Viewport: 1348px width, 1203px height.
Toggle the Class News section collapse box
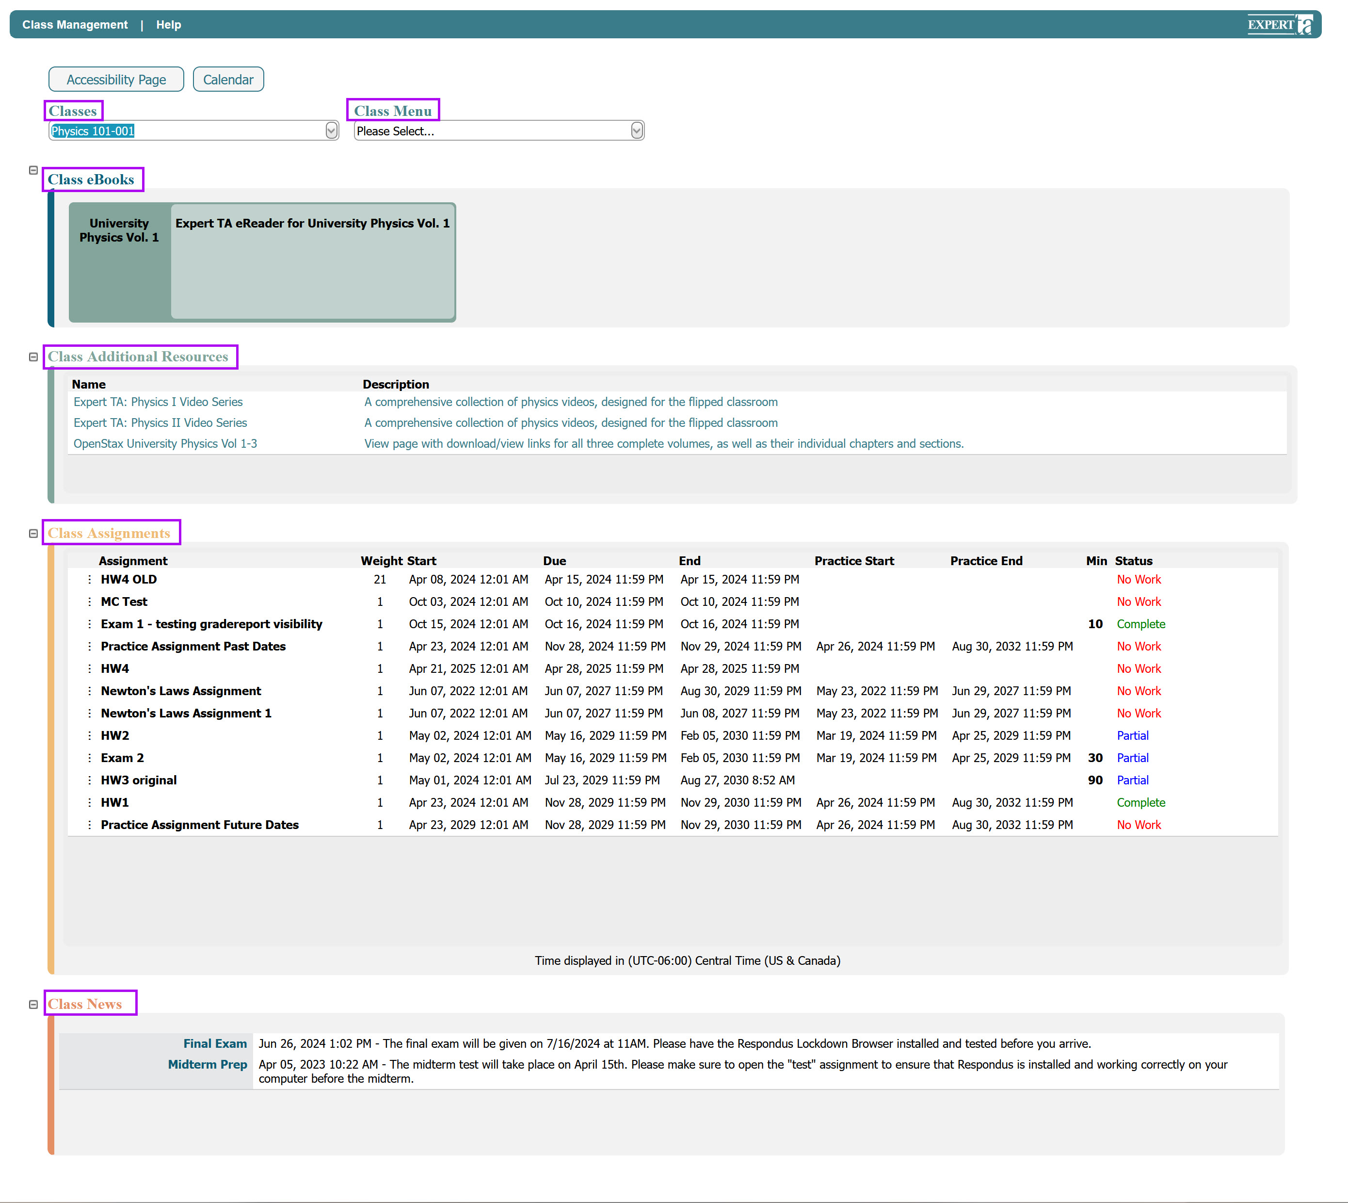click(34, 1005)
